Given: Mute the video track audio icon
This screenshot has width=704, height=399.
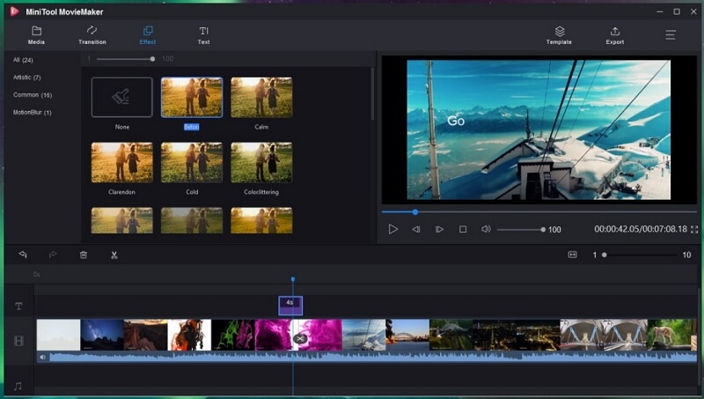Looking at the screenshot, I should point(42,358).
